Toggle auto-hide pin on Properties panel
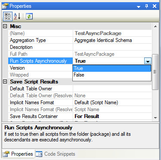Viewport: 161px width, 160px height. coord(146,6)
